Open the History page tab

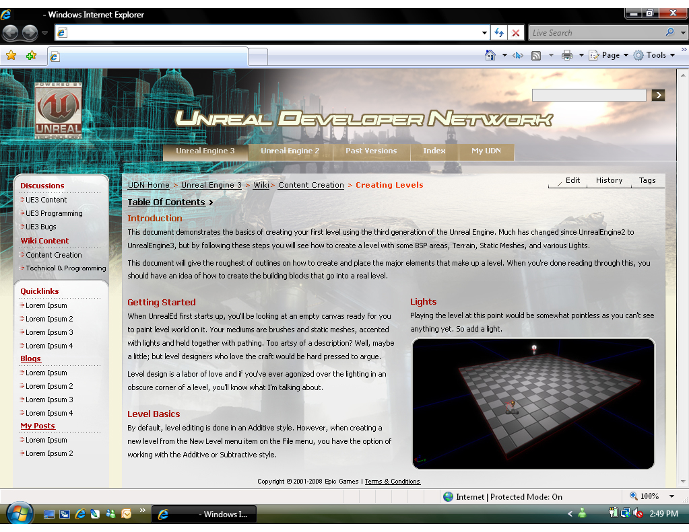[609, 180]
